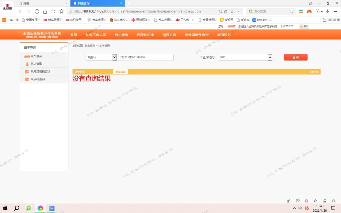The image size is (341, 213).
Task: Open the 一车一件 bookmark
Action: point(11,20)
